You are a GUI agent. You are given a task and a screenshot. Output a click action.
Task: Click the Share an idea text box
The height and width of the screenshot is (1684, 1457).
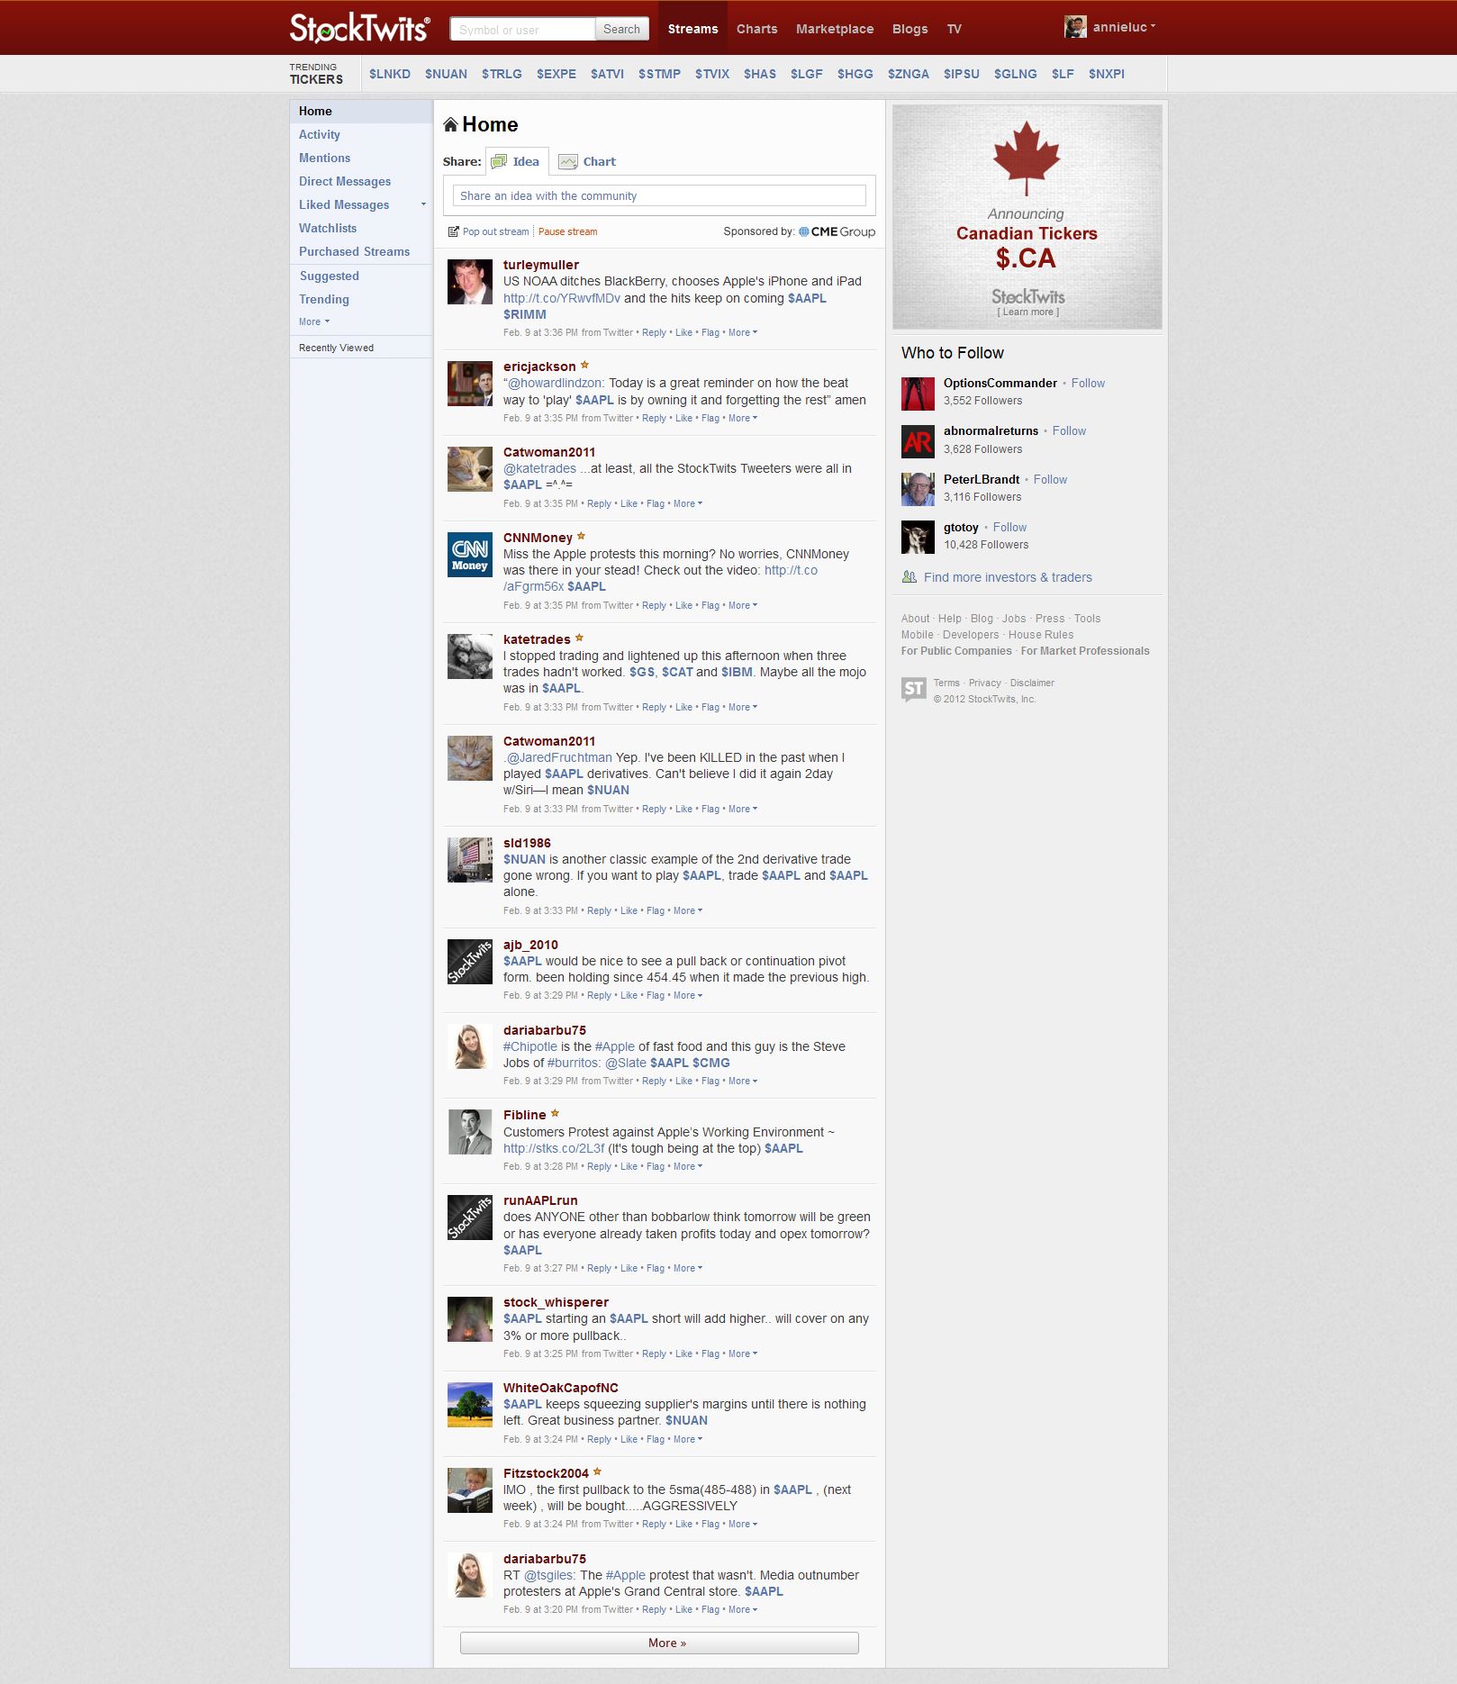pyautogui.click(x=659, y=195)
